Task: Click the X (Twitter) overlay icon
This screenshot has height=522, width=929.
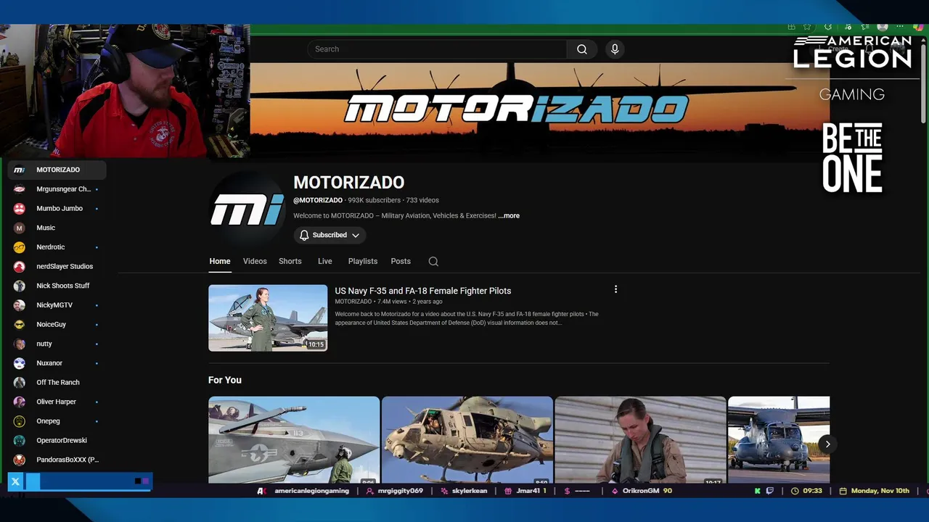Action: point(15,481)
